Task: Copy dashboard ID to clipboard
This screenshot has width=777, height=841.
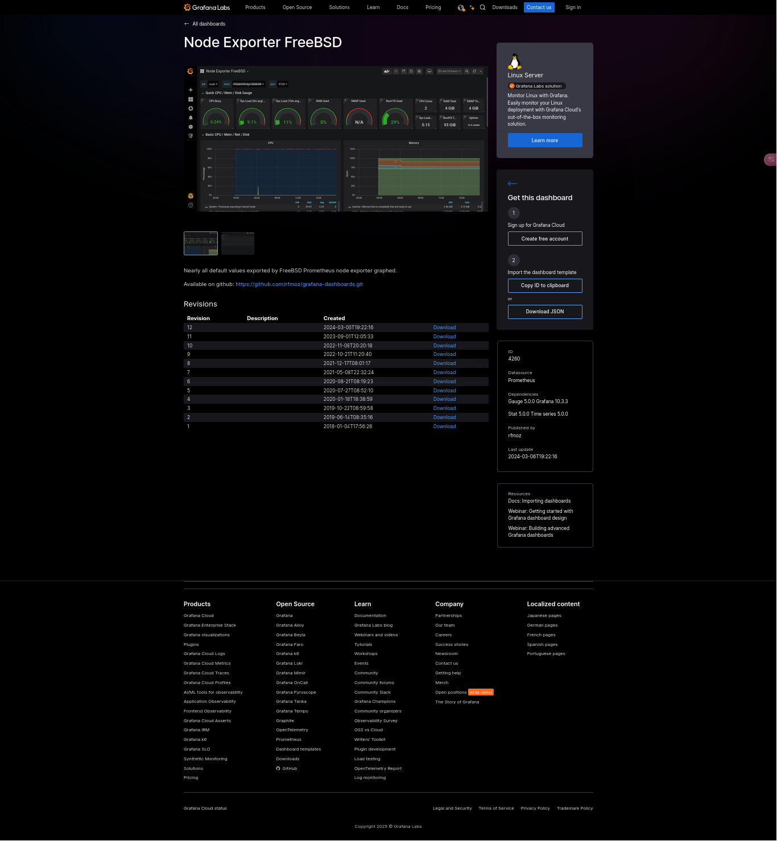Action: point(545,285)
